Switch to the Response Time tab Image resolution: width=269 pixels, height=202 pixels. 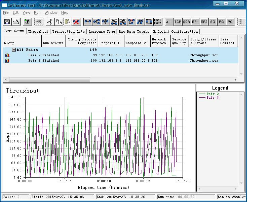click(102, 31)
